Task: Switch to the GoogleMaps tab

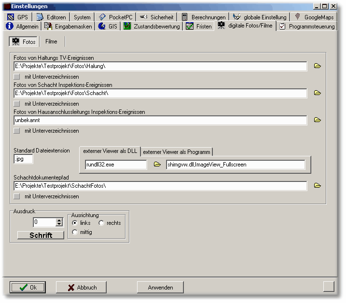Action: pos(314,17)
